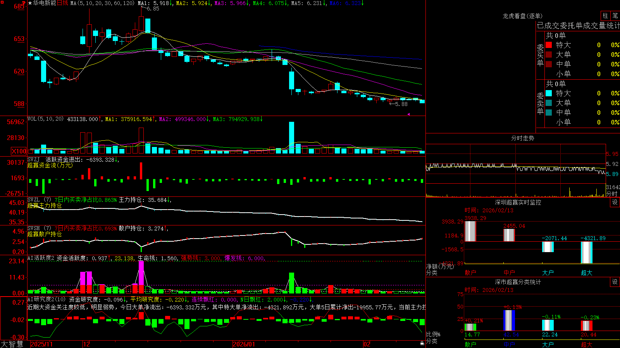Image resolution: width=620 pixels, height=348 pixels.
Task: Click the cyan 特大 sell-order color swatch
Action: coord(549,93)
